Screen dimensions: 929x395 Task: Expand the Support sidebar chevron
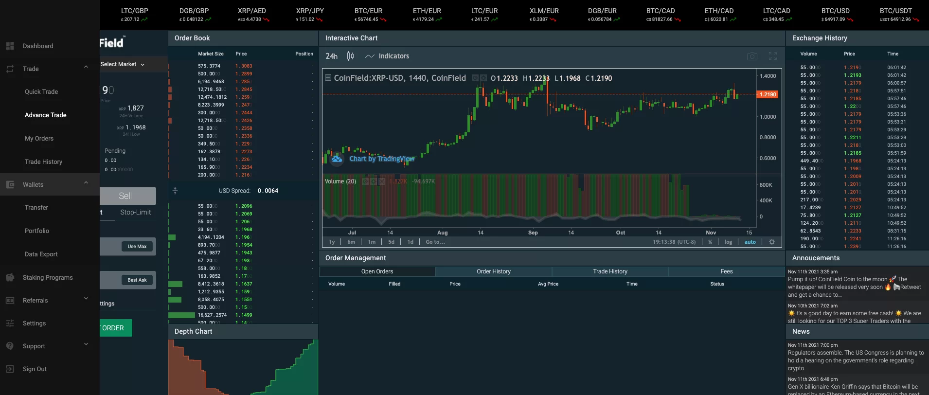click(86, 344)
